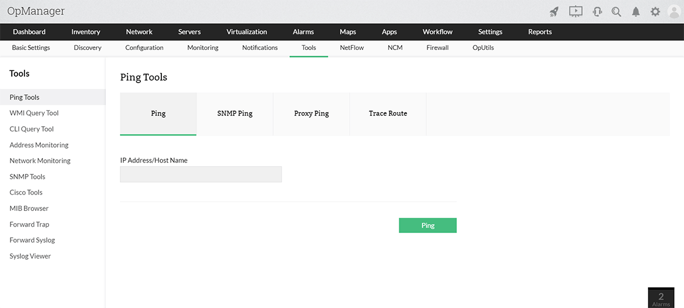Open the Alarms counter badge
684x308 pixels.
pyautogui.click(x=661, y=298)
